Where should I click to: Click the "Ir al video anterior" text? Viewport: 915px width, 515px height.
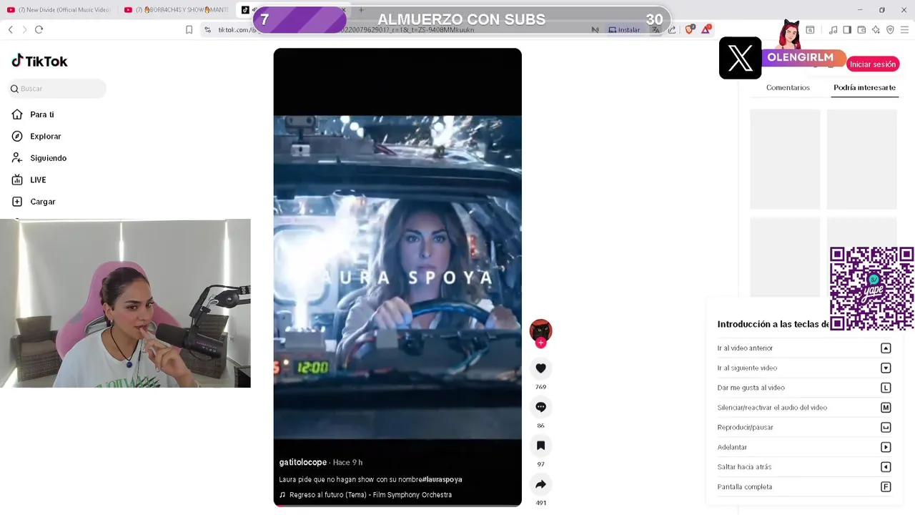745,348
